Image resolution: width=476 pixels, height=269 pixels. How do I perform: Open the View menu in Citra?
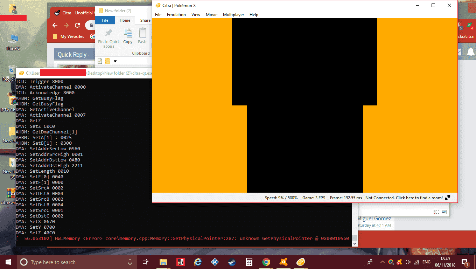coord(196,15)
